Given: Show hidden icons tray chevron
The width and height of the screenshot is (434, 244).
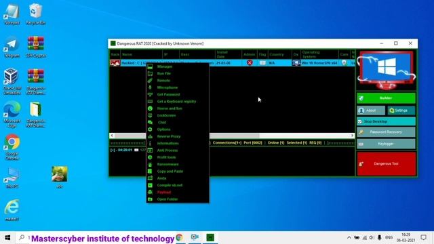Looking at the screenshot, I should [x=349, y=238].
